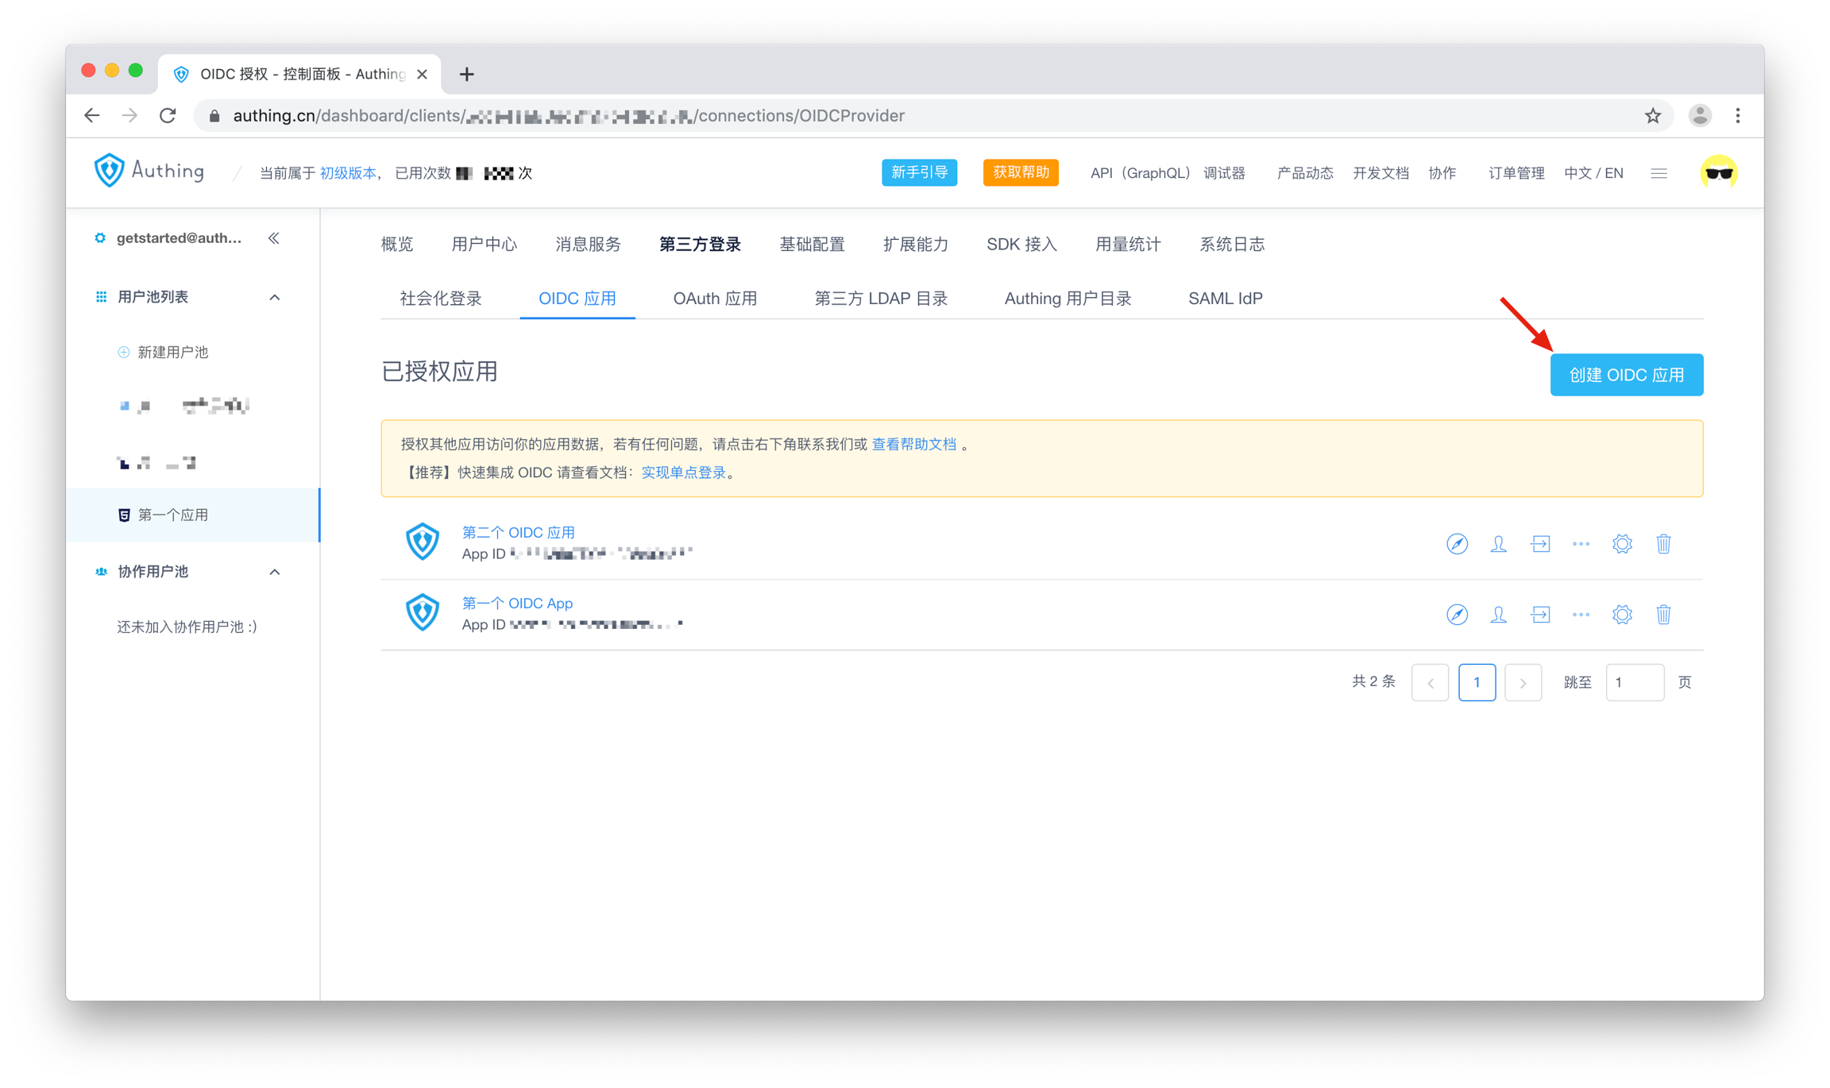Collapse sidebar with double-chevron icon
Viewport: 1830px width, 1088px height.
click(274, 238)
